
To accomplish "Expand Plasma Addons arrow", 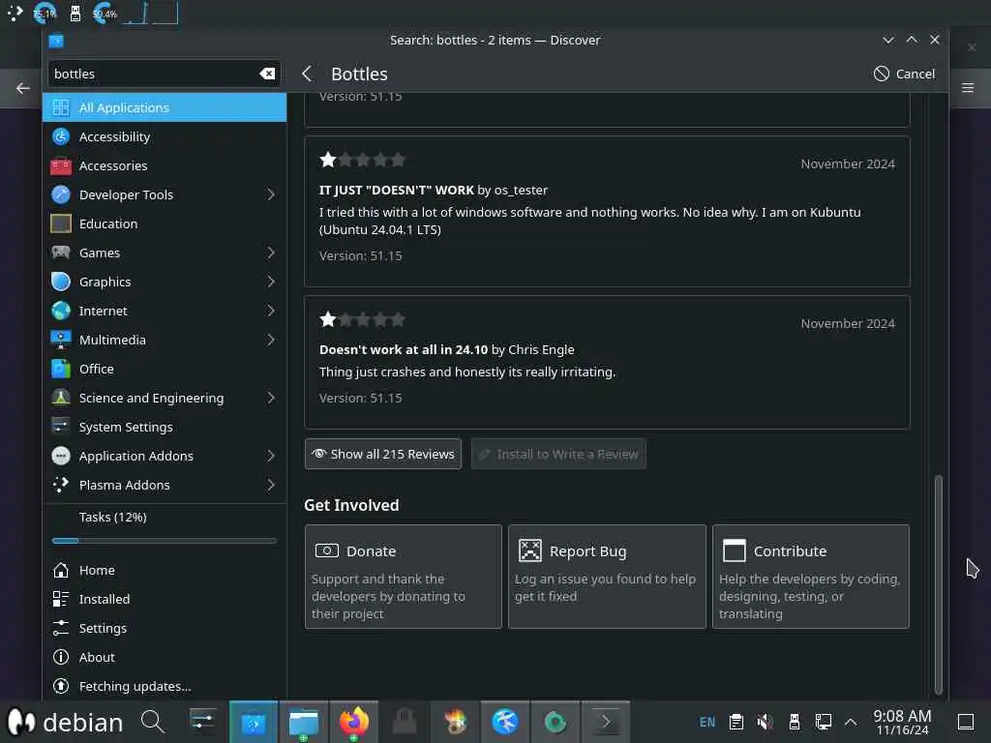I will (271, 486).
